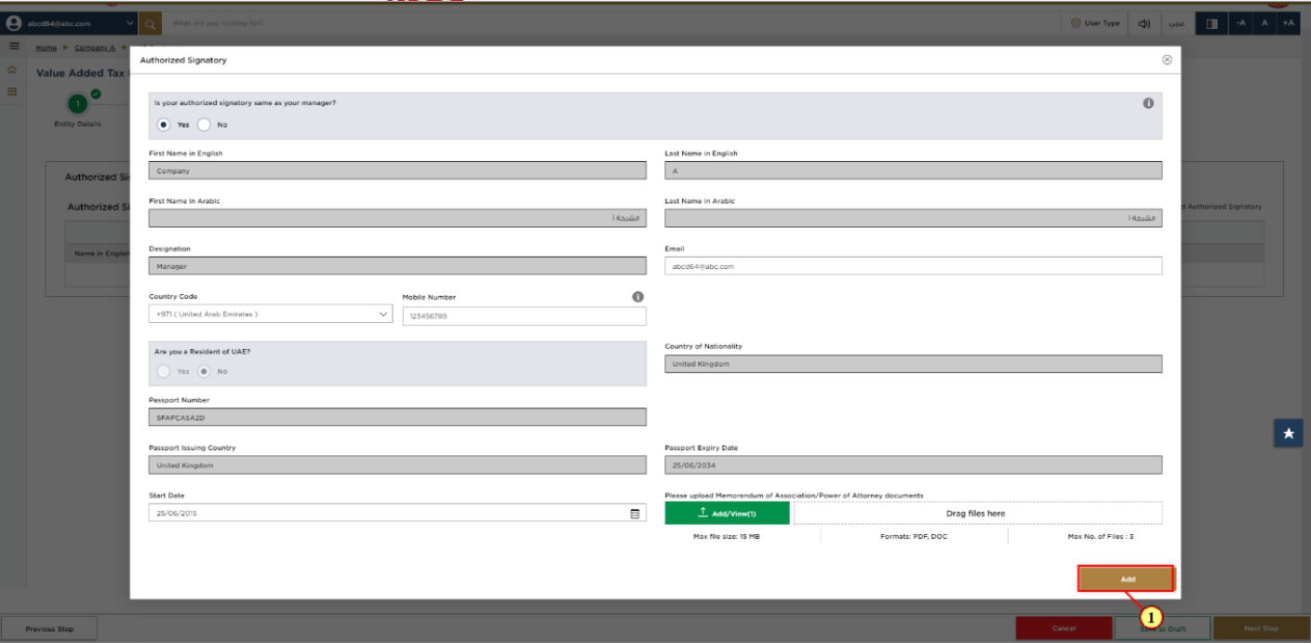Click the Next Step button
This screenshot has height=643, width=1311.
coord(1261,629)
